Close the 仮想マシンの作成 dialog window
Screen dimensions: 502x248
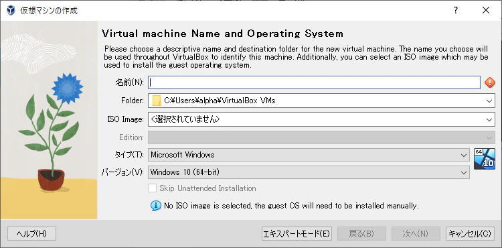click(x=486, y=10)
